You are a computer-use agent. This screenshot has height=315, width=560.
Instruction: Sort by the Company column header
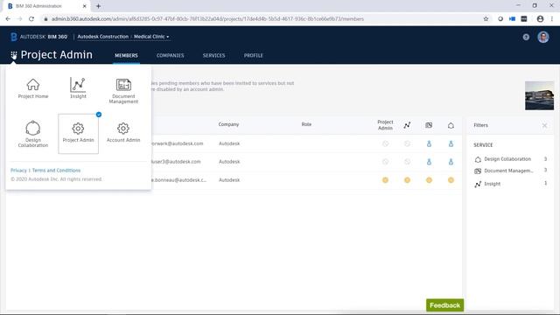click(x=228, y=124)
